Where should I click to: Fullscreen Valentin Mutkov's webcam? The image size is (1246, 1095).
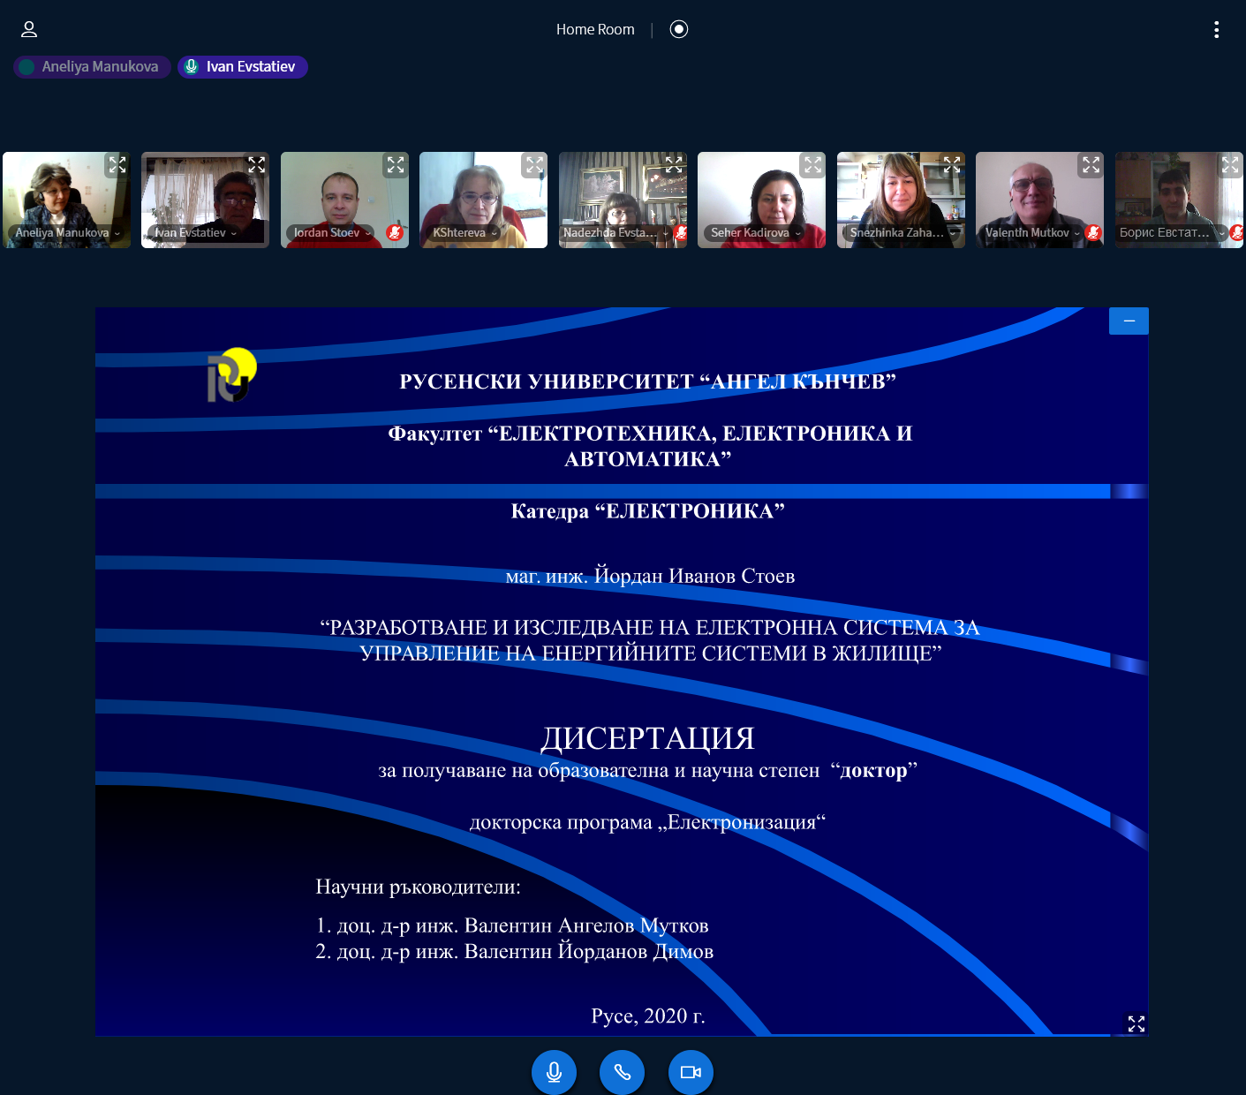[x=1091, y=164]
